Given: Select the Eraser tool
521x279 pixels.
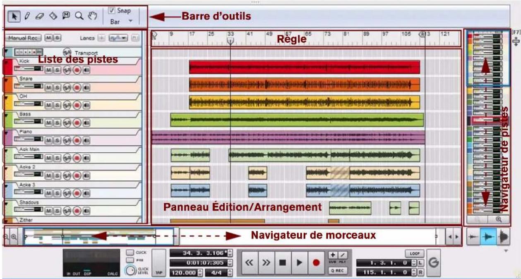Looking at the screenshot, I should click(x=40, y=16).
